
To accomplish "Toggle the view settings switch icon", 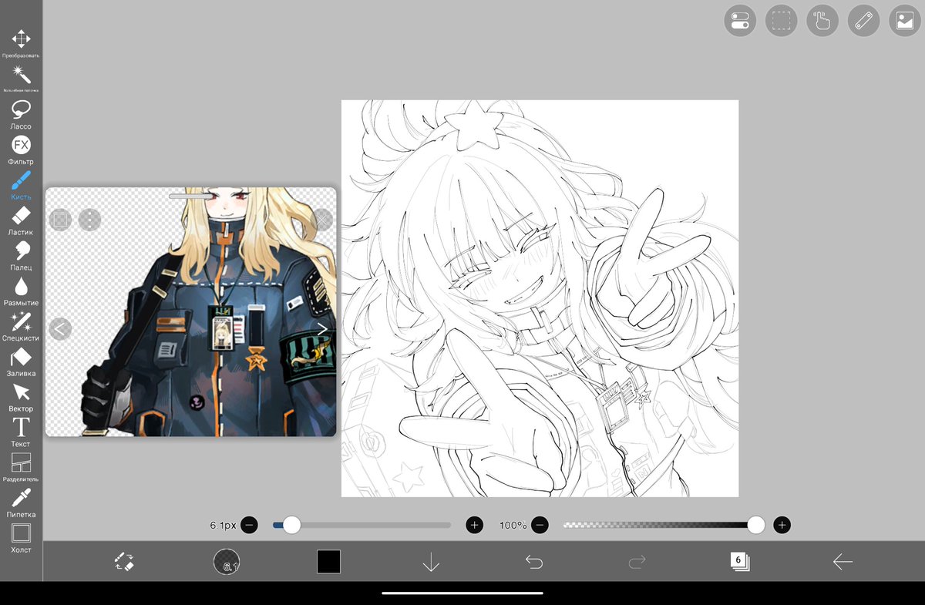I will point(740,21).
